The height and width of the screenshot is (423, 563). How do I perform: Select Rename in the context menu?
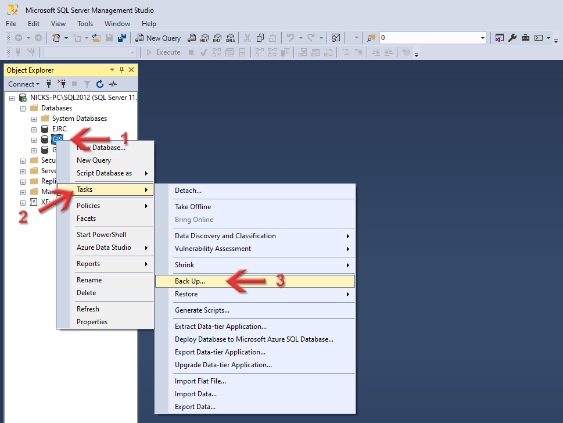click(105, 280)
